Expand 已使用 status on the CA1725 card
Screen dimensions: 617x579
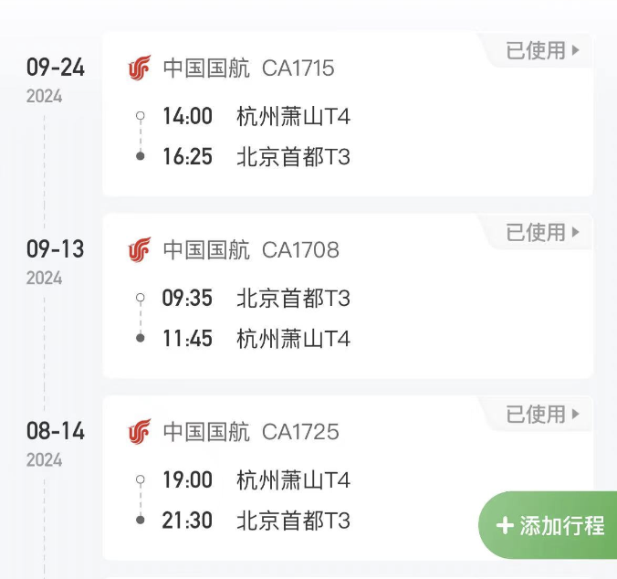[x=543, y=415]
